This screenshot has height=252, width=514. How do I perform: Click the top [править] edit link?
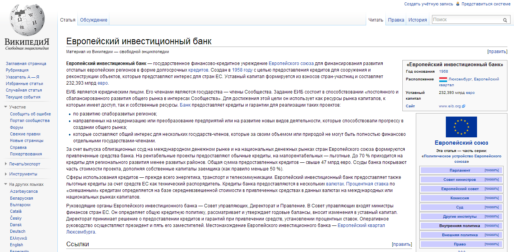tap(497, 51)
